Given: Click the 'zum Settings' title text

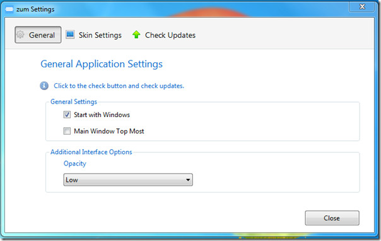Looking at the screenshot, I should pos(35,9).
